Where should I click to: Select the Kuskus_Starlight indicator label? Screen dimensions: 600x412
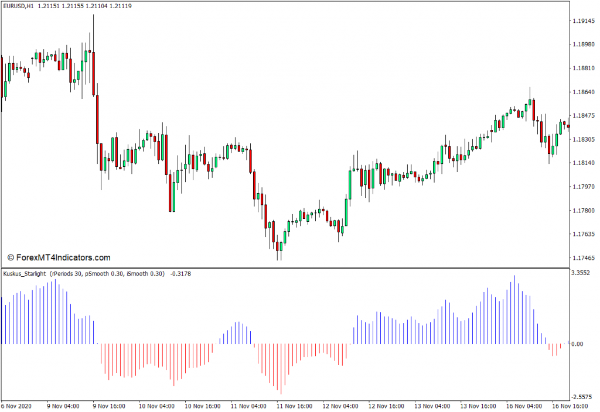click(25, 273)
